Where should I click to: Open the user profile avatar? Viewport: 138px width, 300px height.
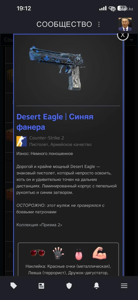[125, 24]
